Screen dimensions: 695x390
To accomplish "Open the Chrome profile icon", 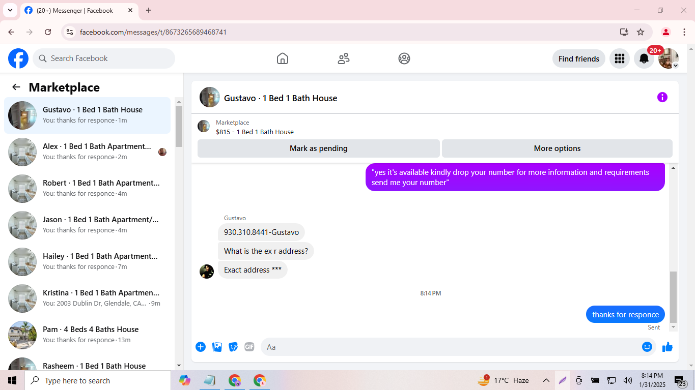I will coord(665,32).
